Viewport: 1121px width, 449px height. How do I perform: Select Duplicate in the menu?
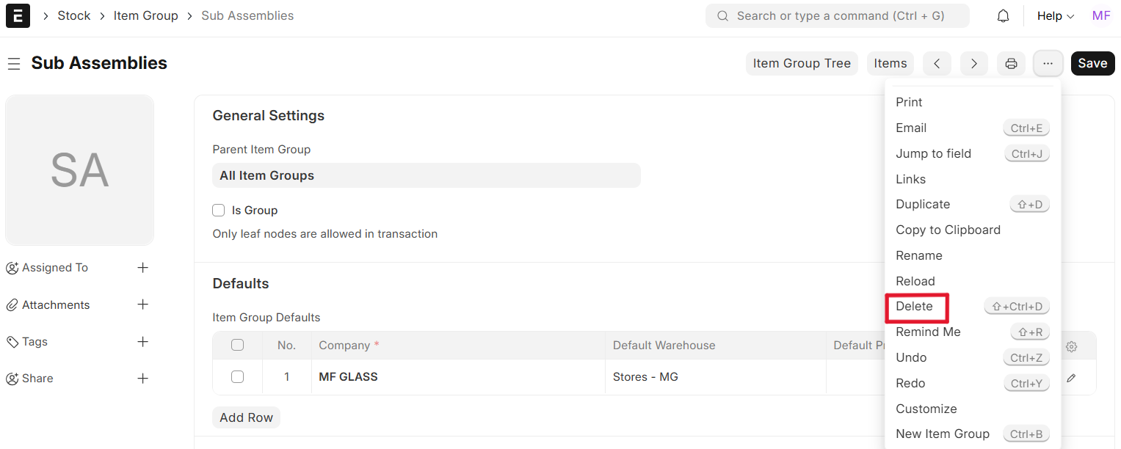[x=923, y=205]
